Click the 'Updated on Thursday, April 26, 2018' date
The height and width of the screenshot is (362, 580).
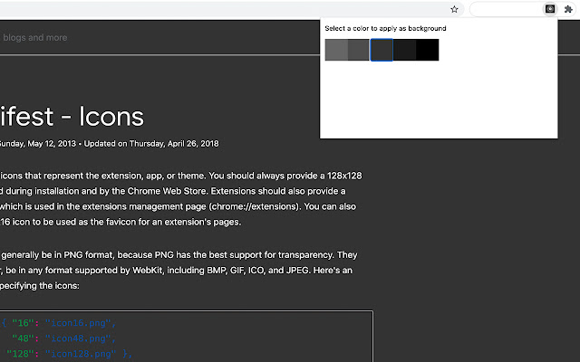tap(151, 144)
